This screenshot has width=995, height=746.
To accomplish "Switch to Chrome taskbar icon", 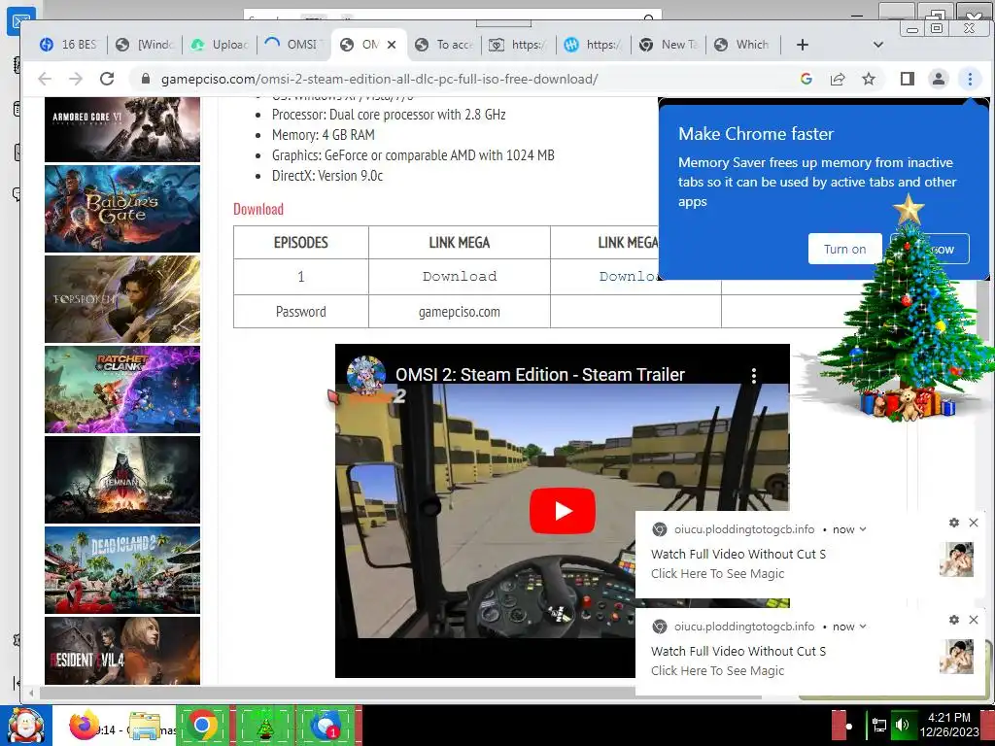I will click(202, 725).
